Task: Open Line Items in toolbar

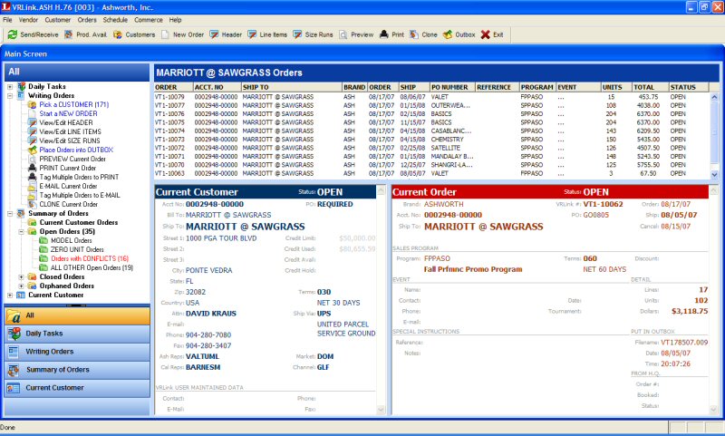Action: (267, 34)
